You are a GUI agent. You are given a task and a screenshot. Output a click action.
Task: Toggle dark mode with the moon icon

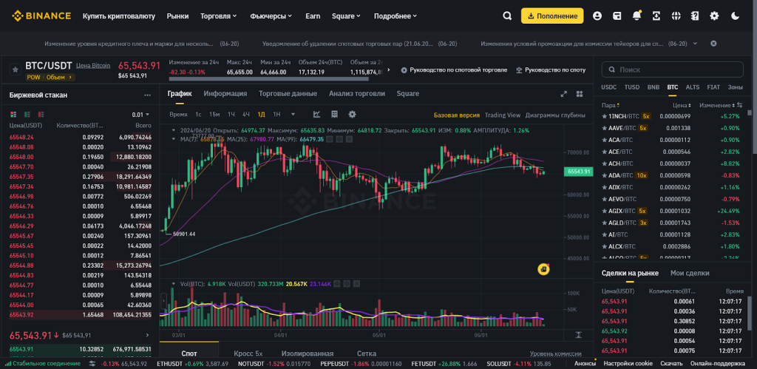point(735,16)
